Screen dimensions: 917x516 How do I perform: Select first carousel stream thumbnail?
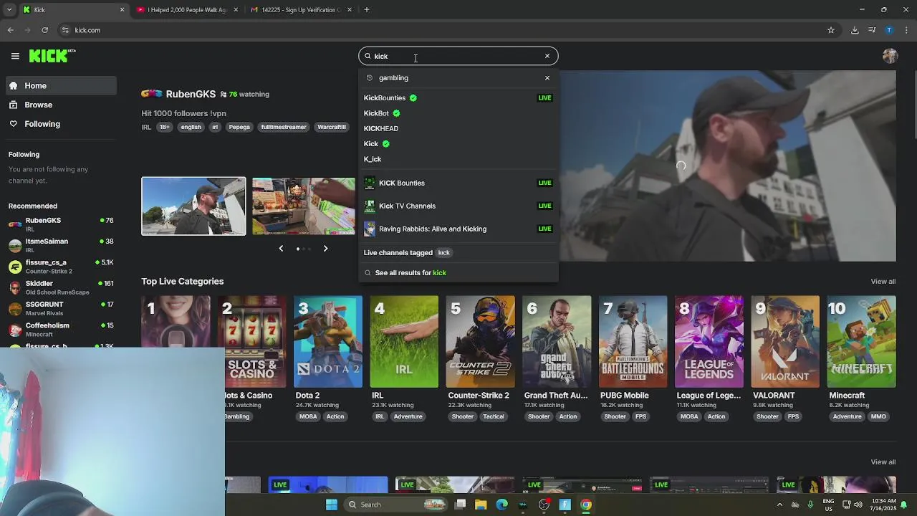(x=193, y=206)
